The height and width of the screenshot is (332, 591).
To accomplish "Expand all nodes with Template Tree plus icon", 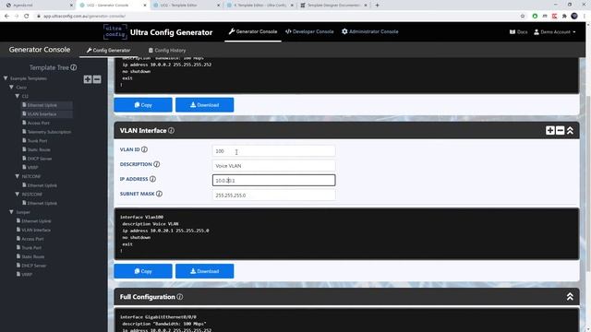I will 88,79.
